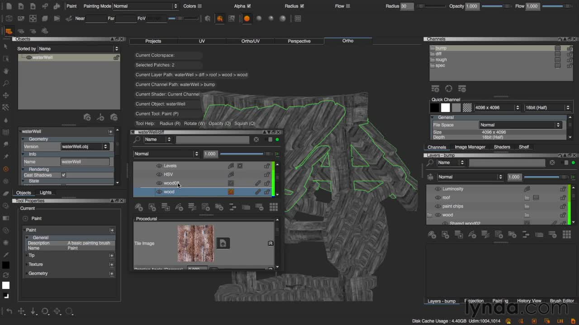Toggle the Cast Shadows checkbox
The width and height of the screenshot is (579, 325).
coord(63,175)
